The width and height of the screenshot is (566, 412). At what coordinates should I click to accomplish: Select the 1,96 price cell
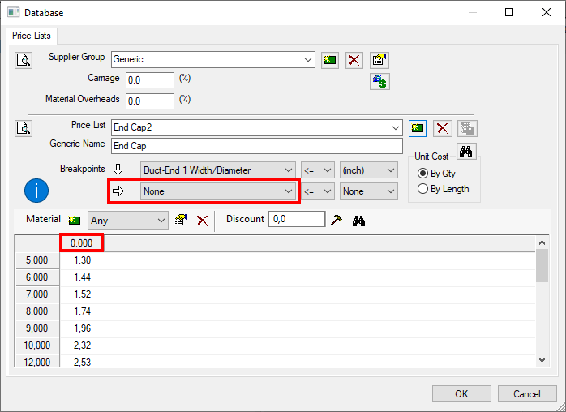pyautogui.click(x=82, y=328)
